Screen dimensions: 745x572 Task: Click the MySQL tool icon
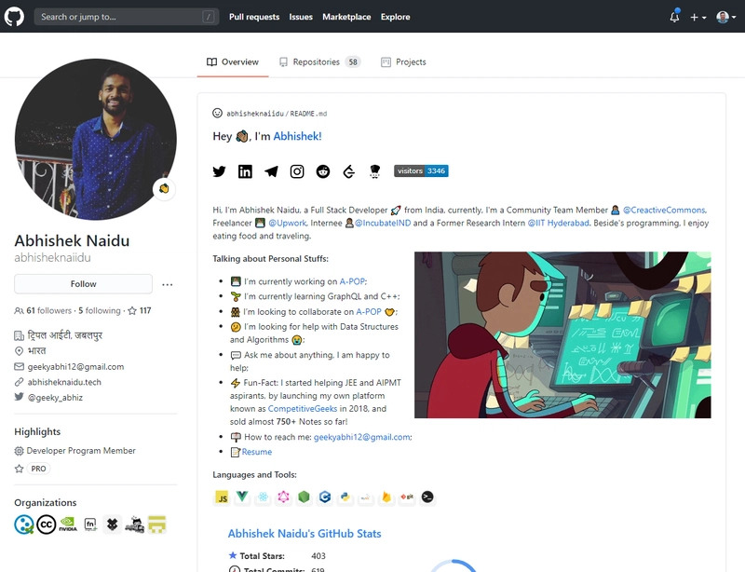coord(365,497)
